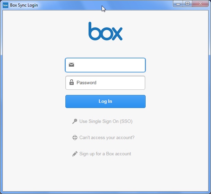
Task: Click the Box icon in title bar
Action: point(6,5)
